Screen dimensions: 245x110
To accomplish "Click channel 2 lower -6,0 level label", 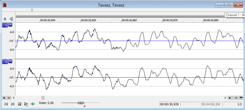I will click(x=12, y=86).
